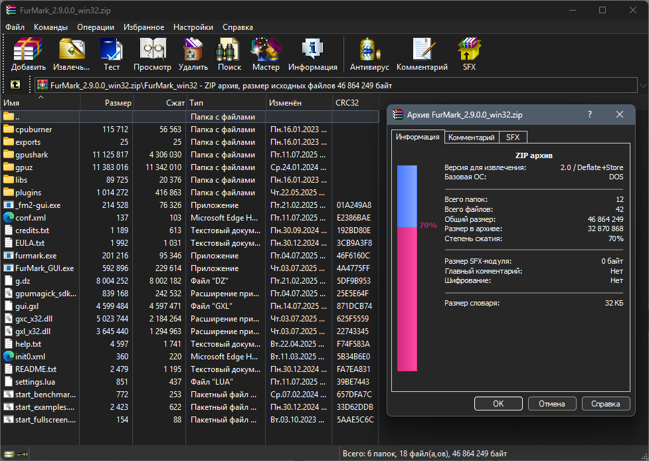Select the gpuz folder row
The image size is (649, 461).
(189, 167)
